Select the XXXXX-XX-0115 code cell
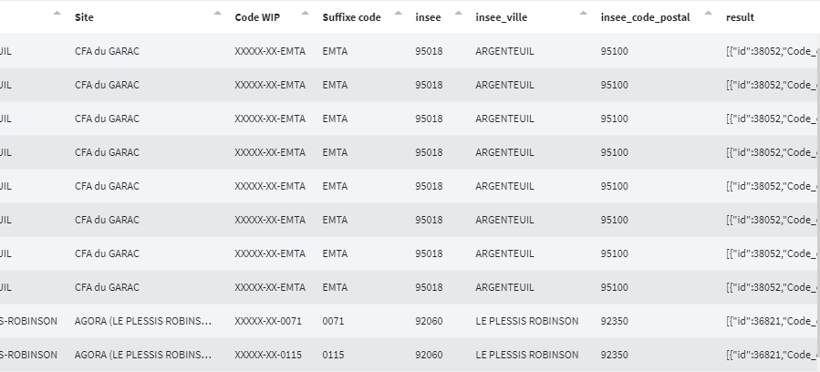The width and height of the screenshot is (820, 372). (x=267, y=355)
